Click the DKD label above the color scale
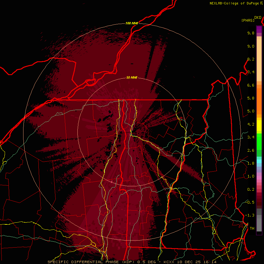The width and height of the screenshot is (264, 264). [x=258, y=18]
